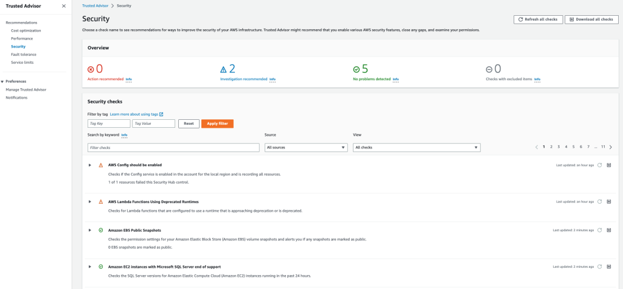623x289 pixels.
Task: Open EC2 instances with Microsoft SQL Server title
Action: point(164,266)
